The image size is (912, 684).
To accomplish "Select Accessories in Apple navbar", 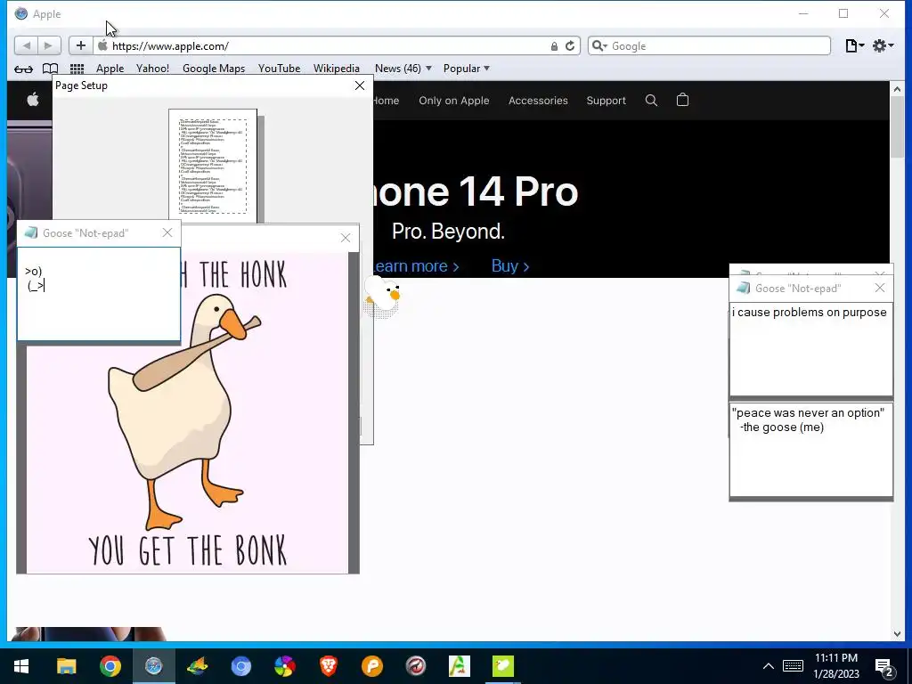I will (538, 101).
